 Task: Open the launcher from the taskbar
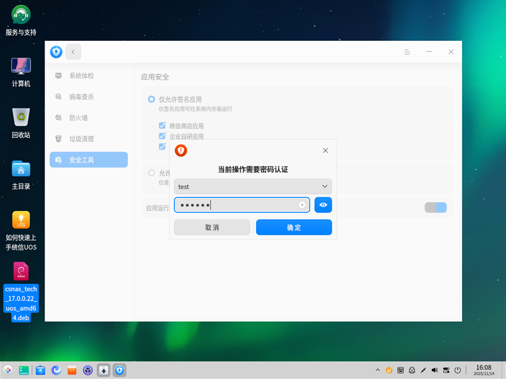point(8,370)
